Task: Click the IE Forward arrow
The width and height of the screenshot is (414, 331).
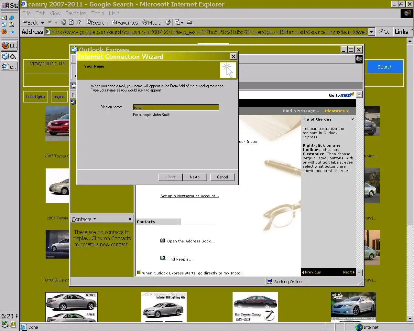Action: point(49,22)
